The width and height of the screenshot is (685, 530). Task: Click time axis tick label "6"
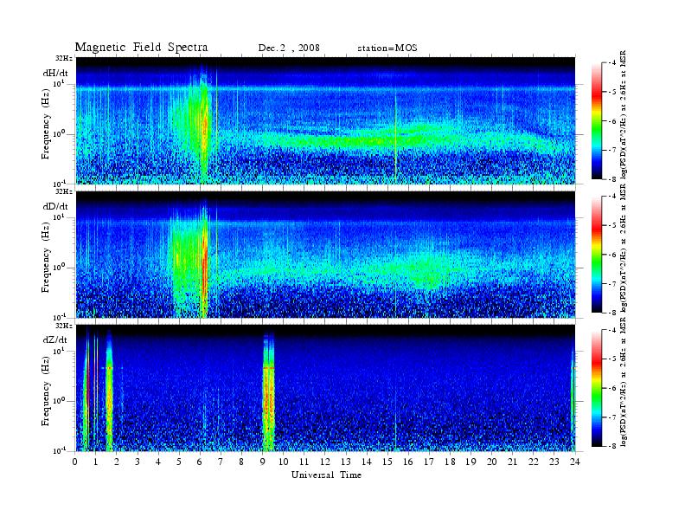pos(200,462)
